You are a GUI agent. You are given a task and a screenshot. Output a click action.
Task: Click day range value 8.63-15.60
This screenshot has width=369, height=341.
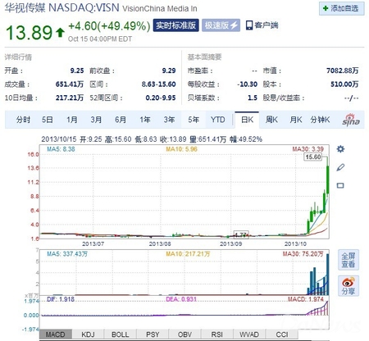coord(158,84)
